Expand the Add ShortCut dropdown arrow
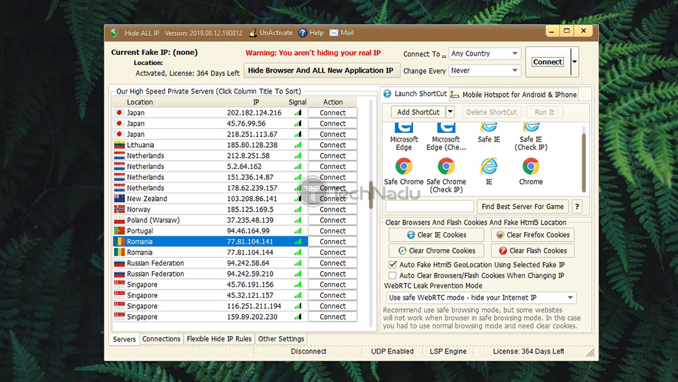Screen dimensions: 678x382 (450, 112)
